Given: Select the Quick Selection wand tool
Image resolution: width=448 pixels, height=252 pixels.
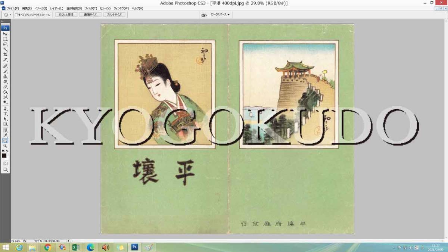Looking at the screenshot, I should [x=5, y=49].
